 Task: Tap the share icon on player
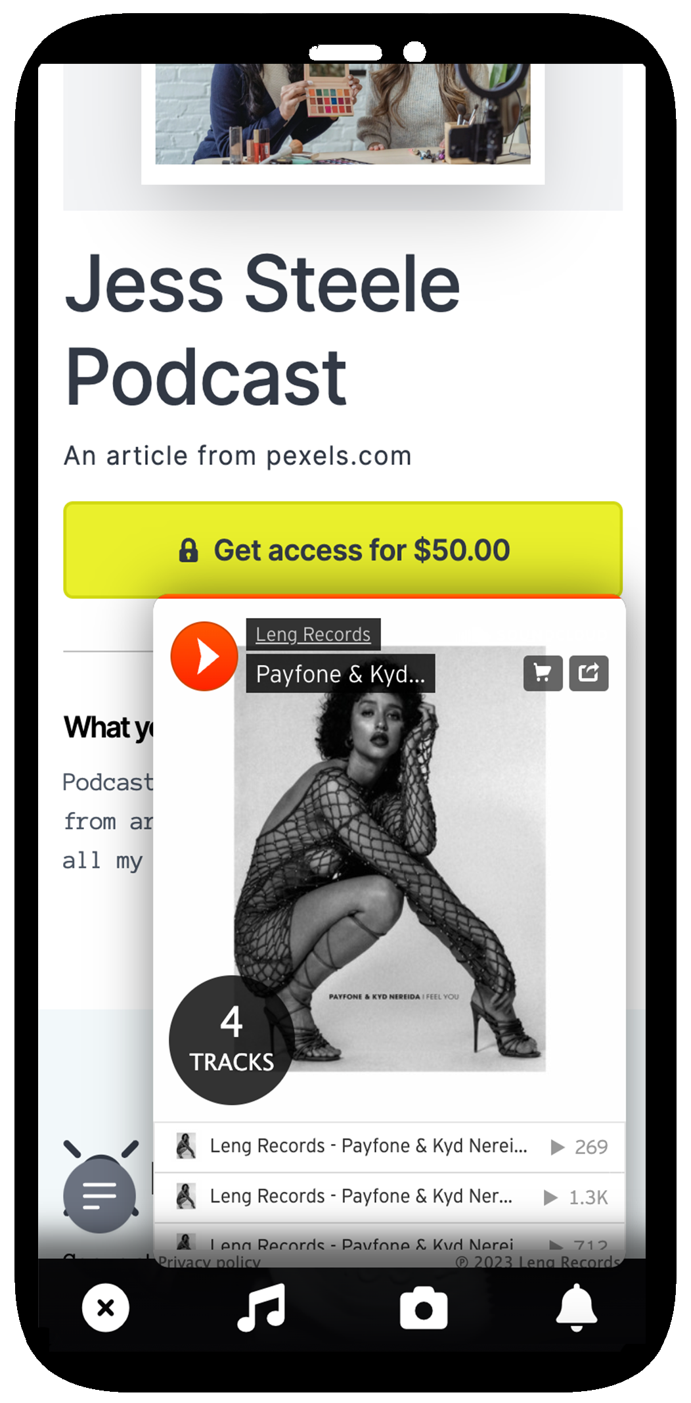coord(589,673)
